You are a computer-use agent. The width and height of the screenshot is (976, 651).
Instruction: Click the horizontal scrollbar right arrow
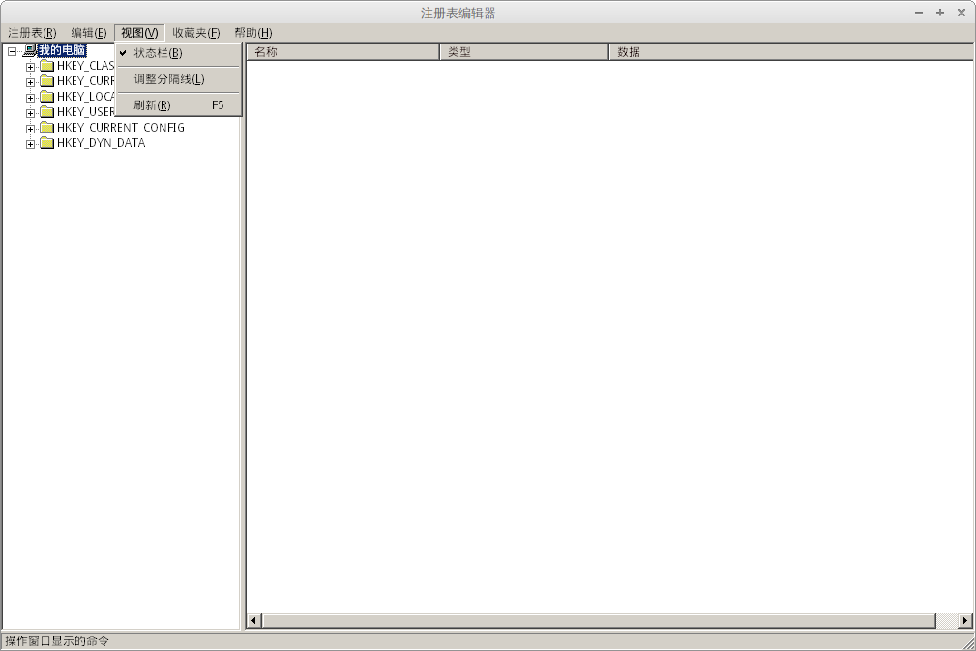[965, 620]
